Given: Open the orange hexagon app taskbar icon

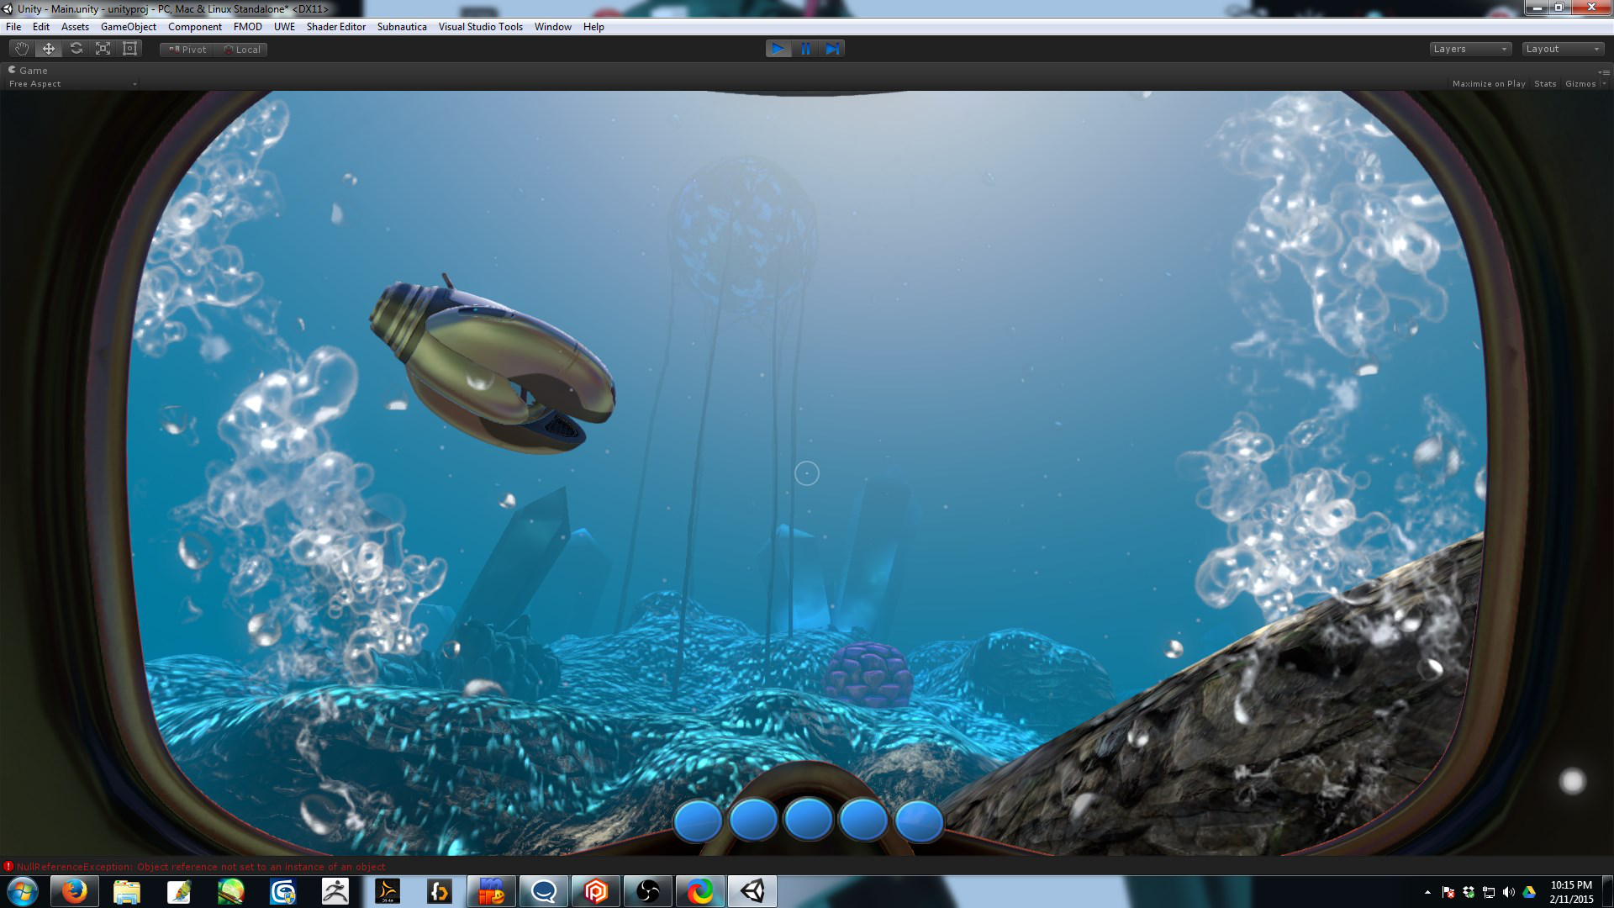Looking at the screenshot, I should [596, 891].
